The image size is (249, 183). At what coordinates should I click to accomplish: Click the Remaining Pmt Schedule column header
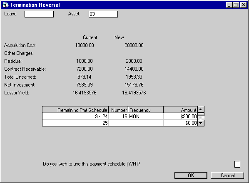(x=75, y=110)
